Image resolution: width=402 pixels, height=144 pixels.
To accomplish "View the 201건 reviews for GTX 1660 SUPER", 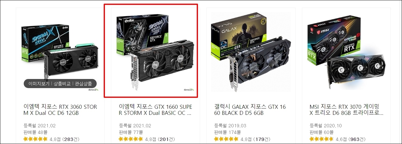I will click(x=165, y=139).
